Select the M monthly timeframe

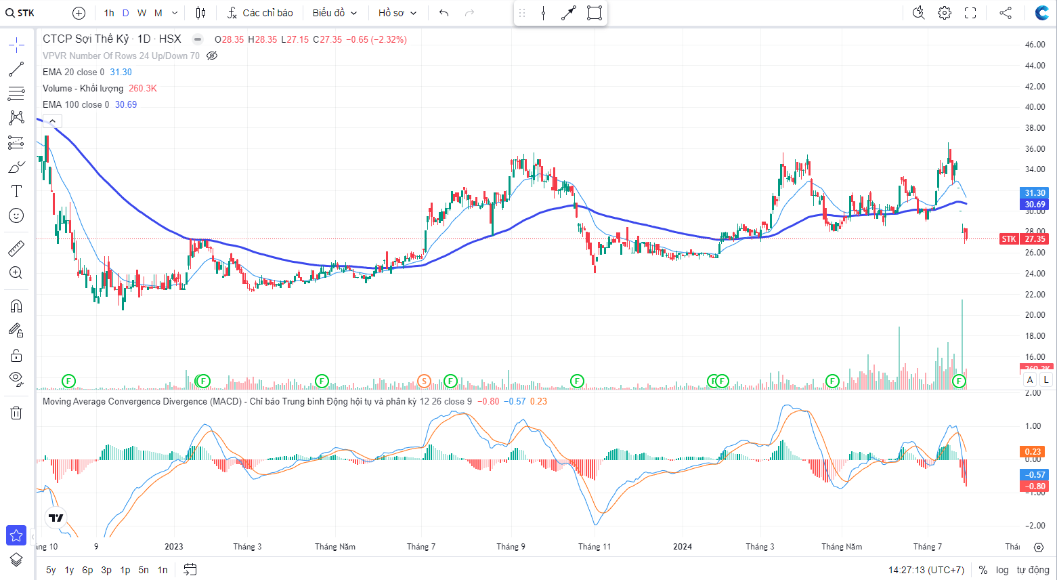(158, 13)
